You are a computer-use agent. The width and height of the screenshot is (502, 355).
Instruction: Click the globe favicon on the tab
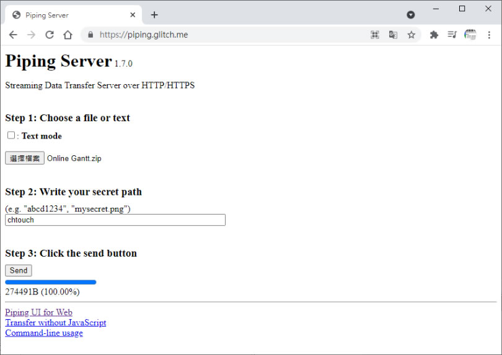coord(16,15)
